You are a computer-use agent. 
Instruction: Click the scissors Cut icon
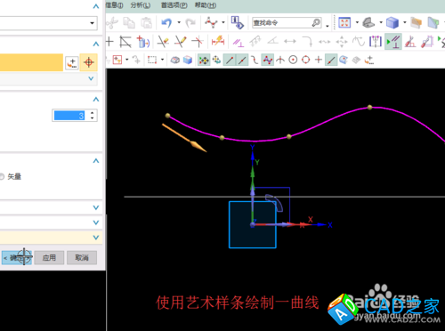point(112,22)
